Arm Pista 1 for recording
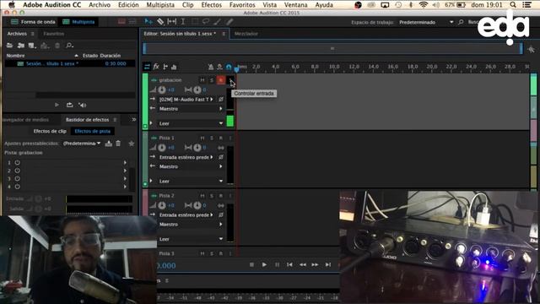The height and width of the screenshot is (304, 540). [221, 138]
